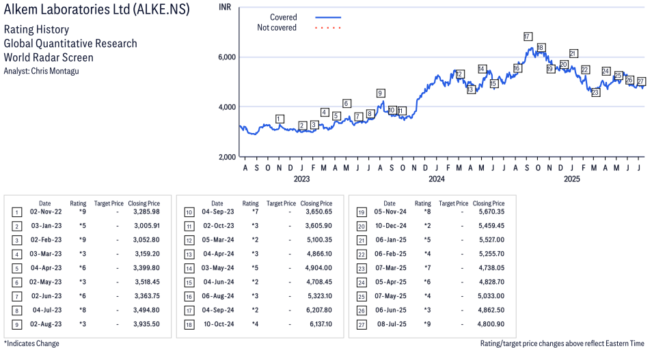Click the 03-Jan-23 date cell

(46, 226)
